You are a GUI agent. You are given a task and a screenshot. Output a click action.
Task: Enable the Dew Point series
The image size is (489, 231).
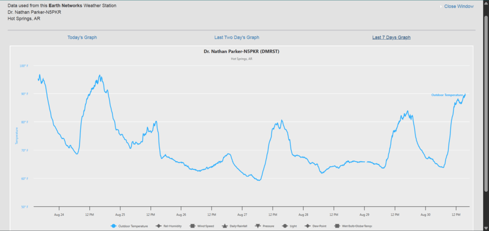308,226
